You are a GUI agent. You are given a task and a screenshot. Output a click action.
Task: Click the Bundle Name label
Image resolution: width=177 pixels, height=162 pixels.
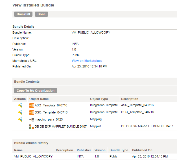22,32
